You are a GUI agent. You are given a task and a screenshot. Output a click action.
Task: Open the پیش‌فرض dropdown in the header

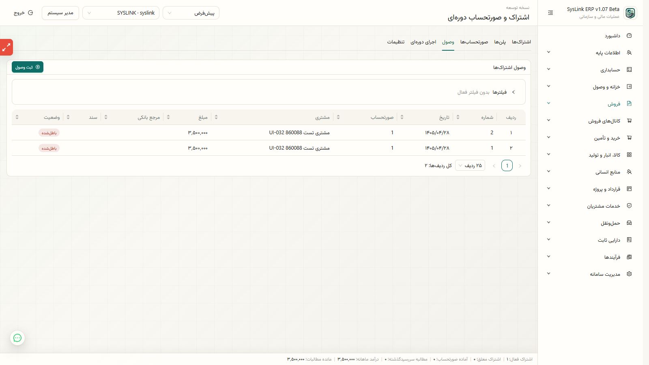[x=191, y=13]
